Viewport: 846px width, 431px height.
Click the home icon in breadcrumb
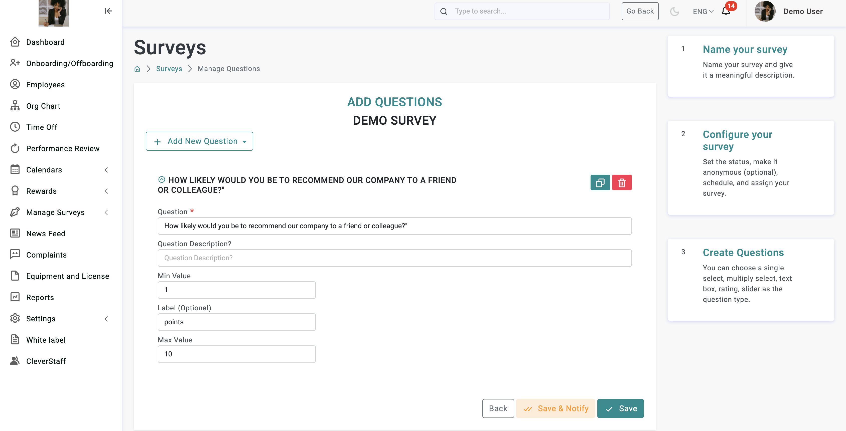point(137,69)
